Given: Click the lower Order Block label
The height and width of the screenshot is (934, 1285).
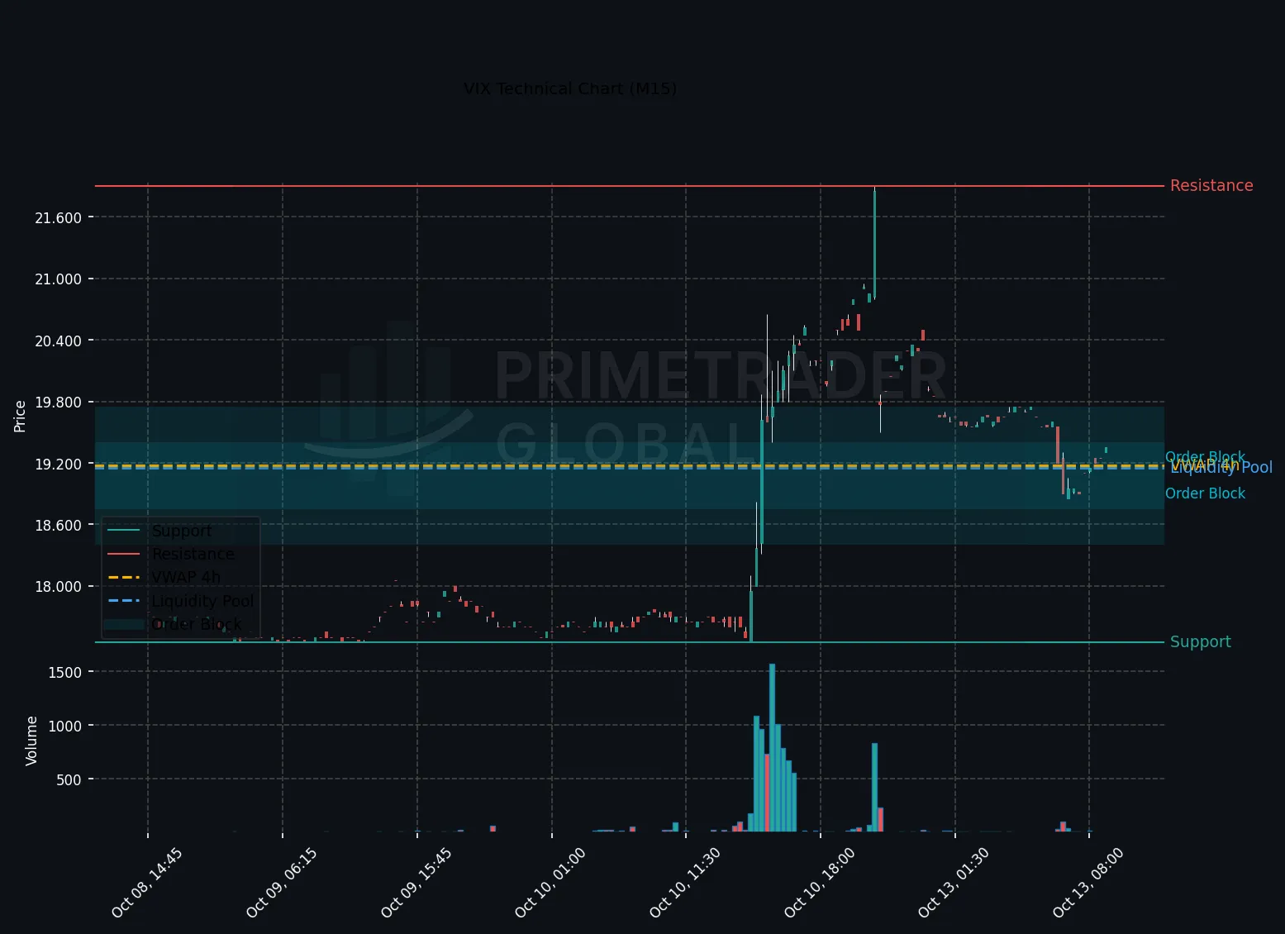Looking at the screenshot, I should (x=1205, y=493).
